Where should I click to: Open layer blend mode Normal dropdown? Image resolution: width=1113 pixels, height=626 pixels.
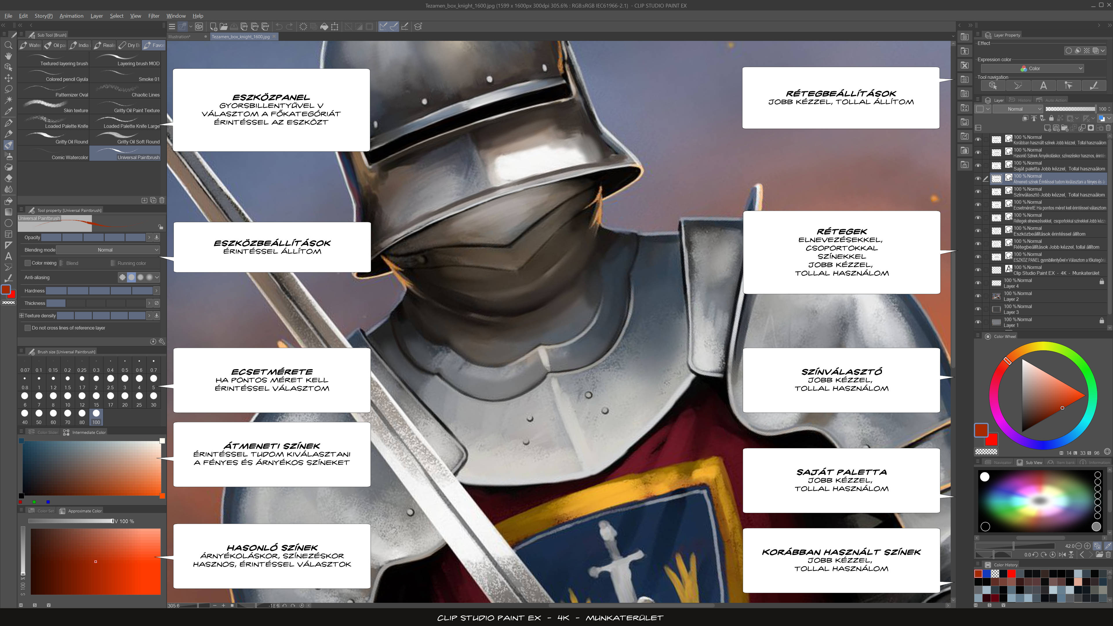coord(1018,109)
